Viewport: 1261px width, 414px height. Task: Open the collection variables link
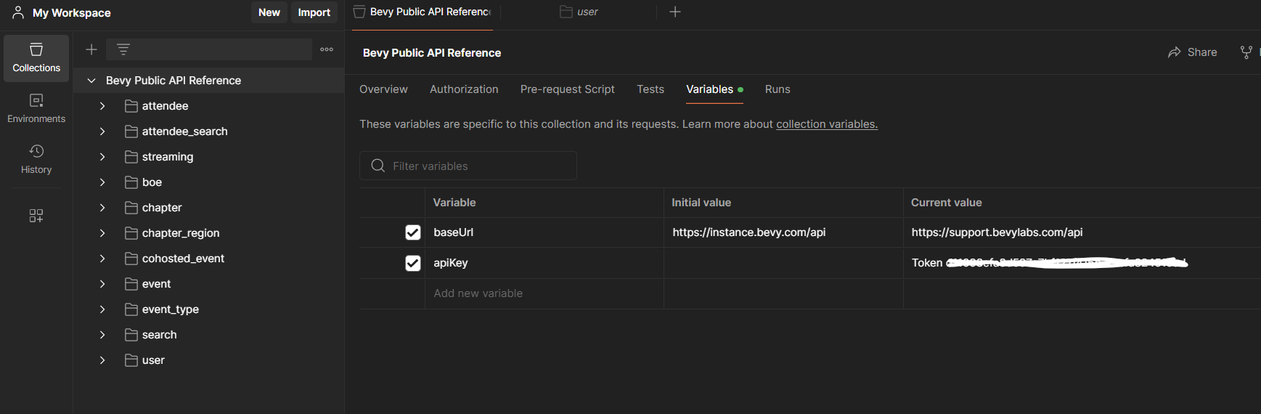coord(826,124)
